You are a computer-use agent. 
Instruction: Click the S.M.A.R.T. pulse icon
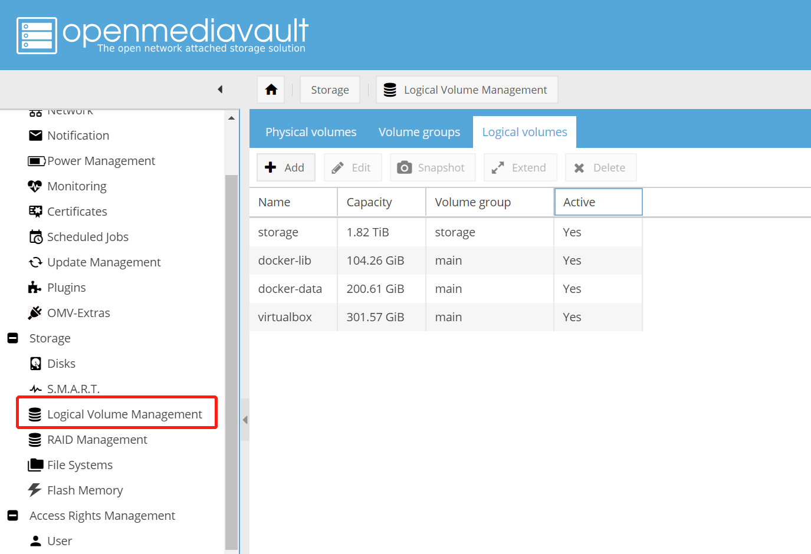[35, 389]
